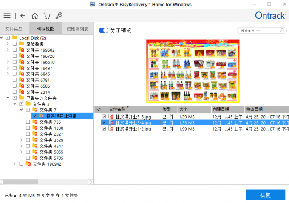Viewport: 289px width, 203px height.
Task: Click the 已丢失的文件夹 folder icon
Action: [22, 97]
